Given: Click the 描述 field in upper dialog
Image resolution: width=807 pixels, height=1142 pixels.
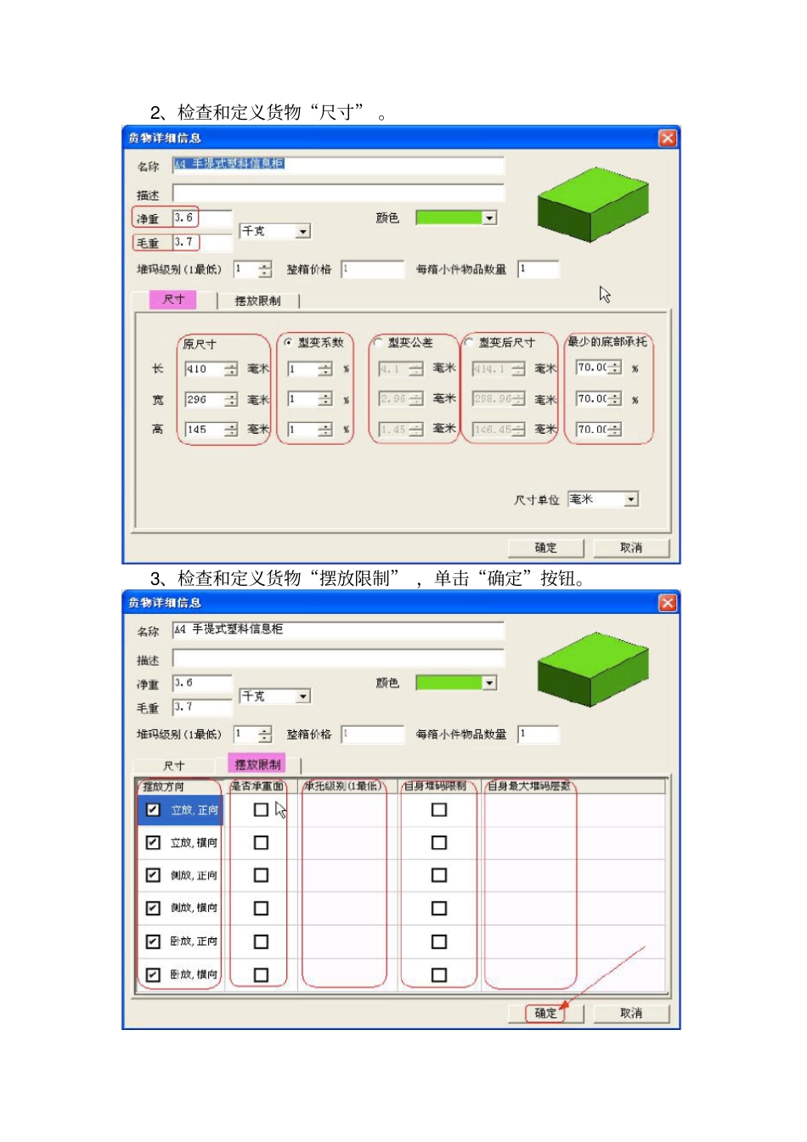Looking at the screenshot, I should 338,193.
